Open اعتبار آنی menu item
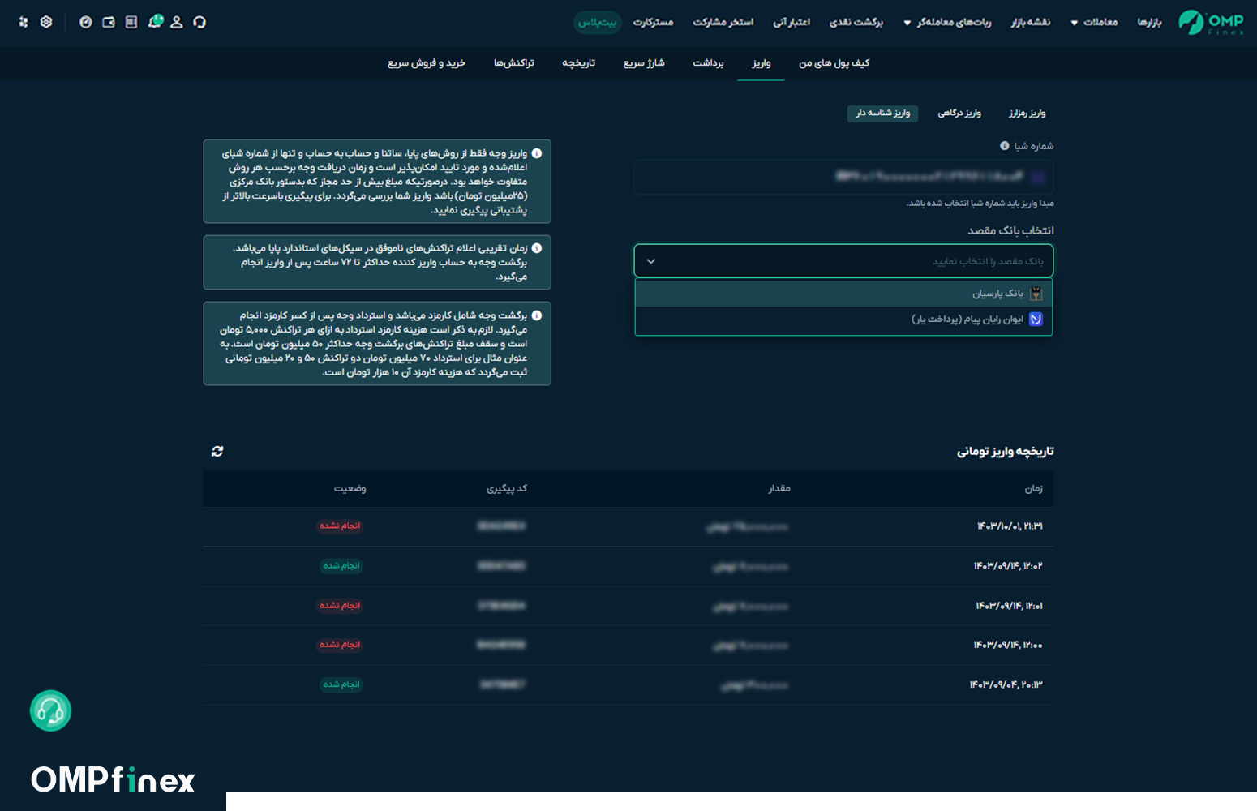Image resolution: width=1257 pixels, height=811 pixels. [792, 22]
